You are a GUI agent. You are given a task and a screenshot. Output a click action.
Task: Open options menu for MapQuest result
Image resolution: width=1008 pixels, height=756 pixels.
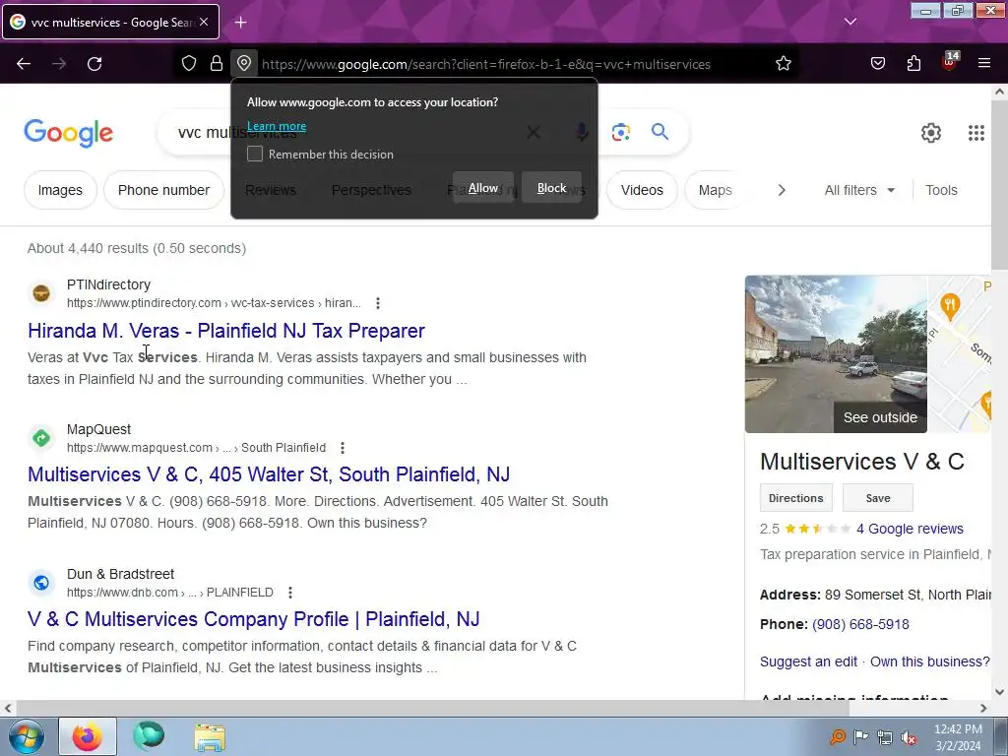pos(343,448)
